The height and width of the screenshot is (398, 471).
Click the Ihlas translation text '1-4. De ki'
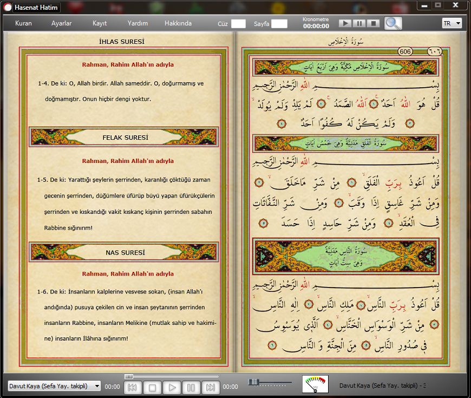pos(121,91)
